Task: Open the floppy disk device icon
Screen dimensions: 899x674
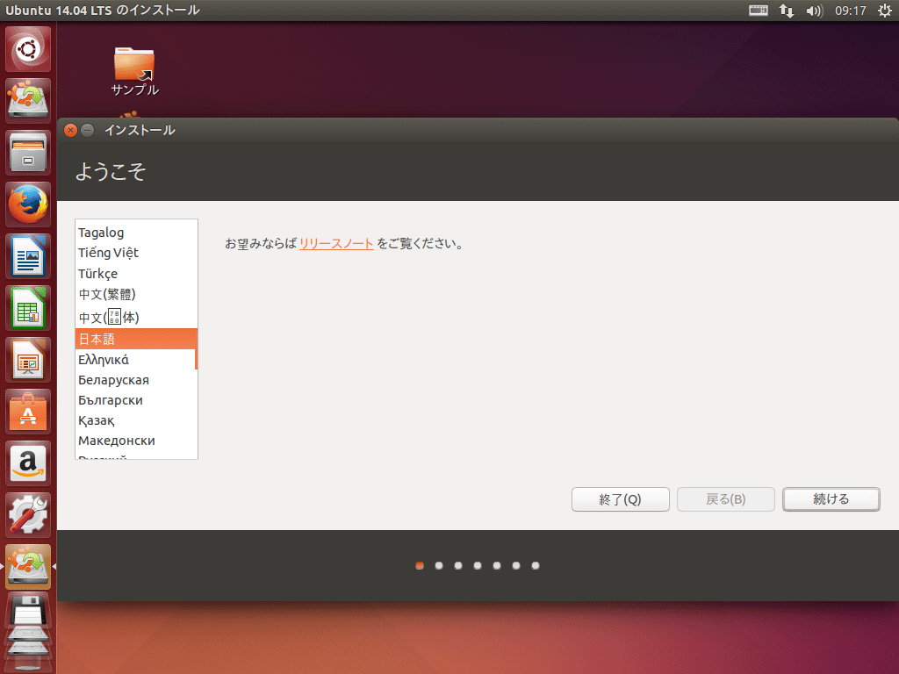Action: pyautogui.click(x=27, y=612)
